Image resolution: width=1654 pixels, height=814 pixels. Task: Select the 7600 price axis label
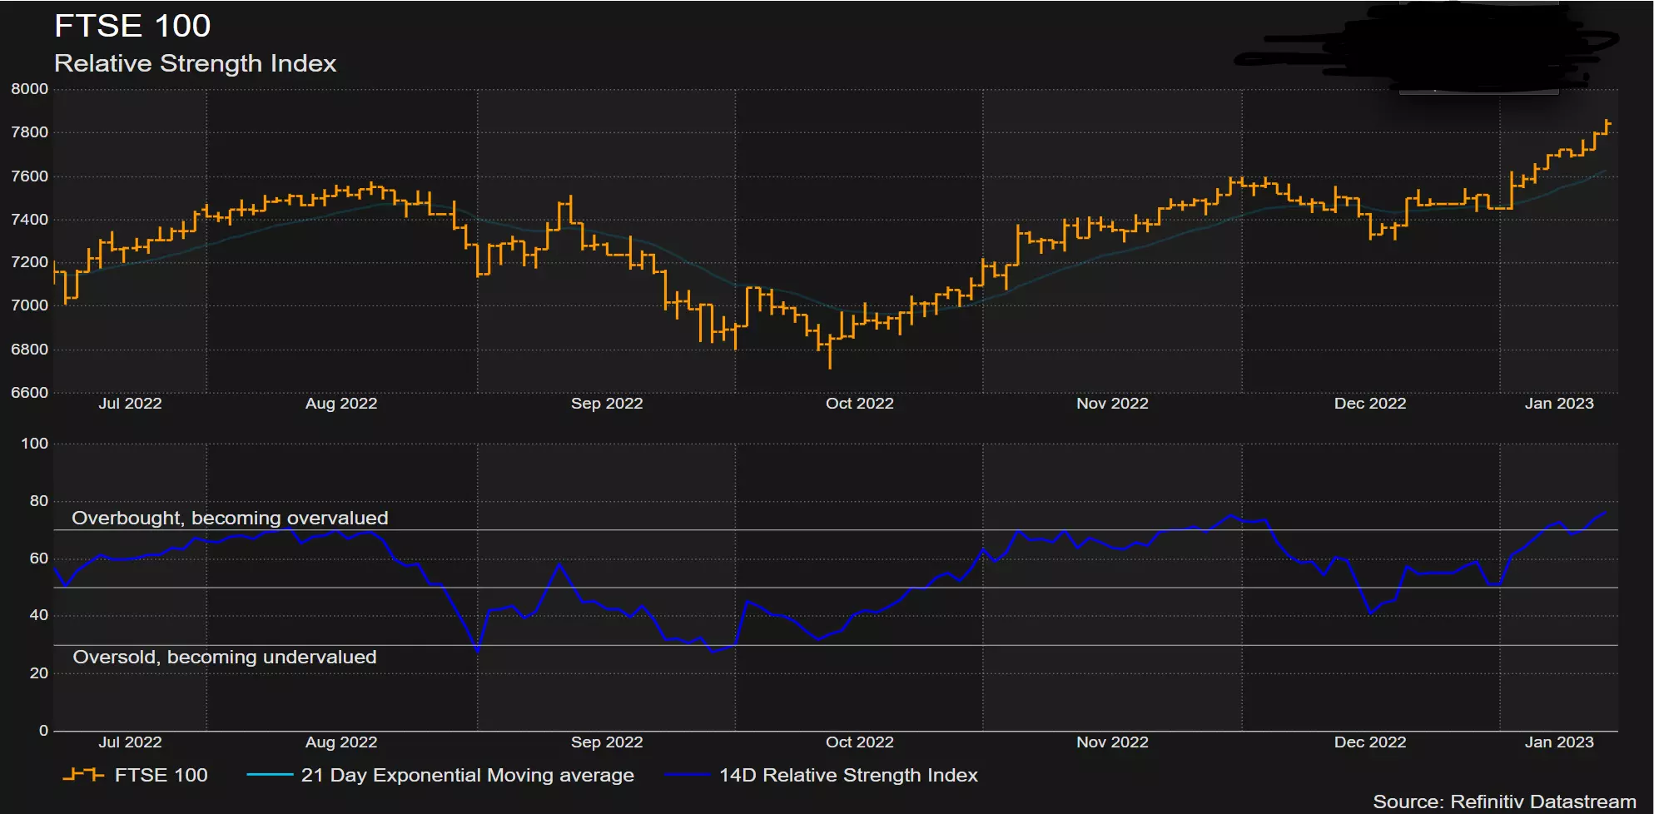click(29, 176)
